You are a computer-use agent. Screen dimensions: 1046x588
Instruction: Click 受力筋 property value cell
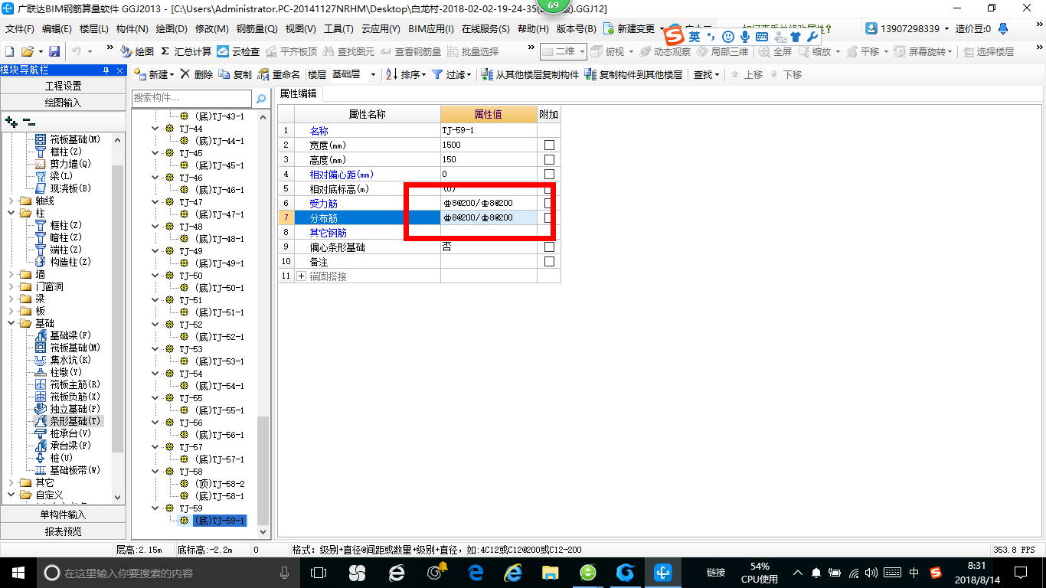pyautogui.click(x=489, y=204)
